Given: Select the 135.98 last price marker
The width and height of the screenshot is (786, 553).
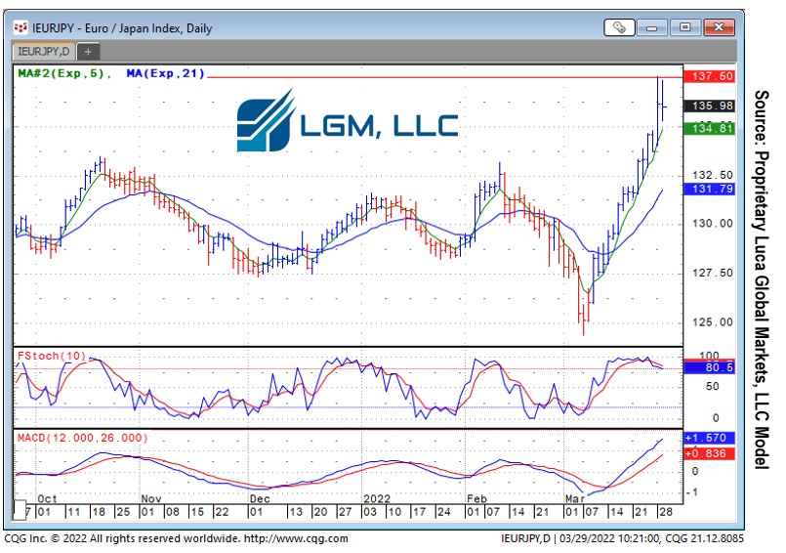Looking at the screenshot, I should click(709, 106).
